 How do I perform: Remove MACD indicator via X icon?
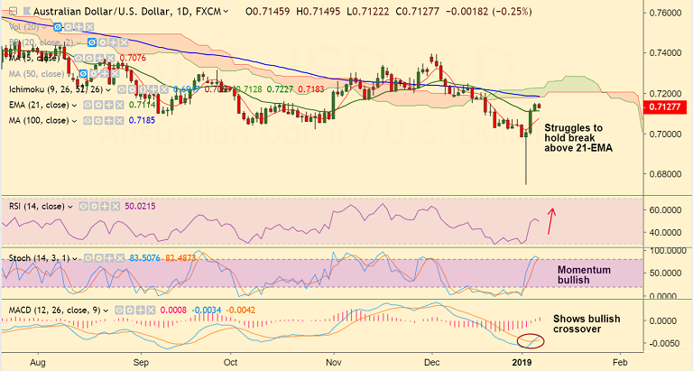152,310
